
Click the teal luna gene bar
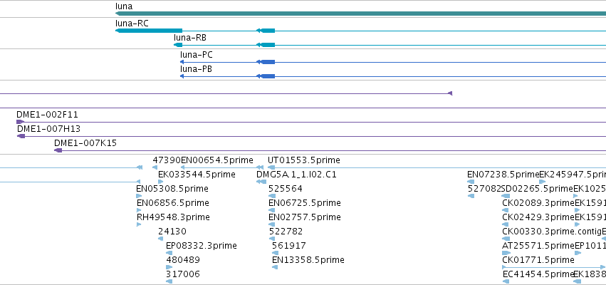[x=360, y=14]
